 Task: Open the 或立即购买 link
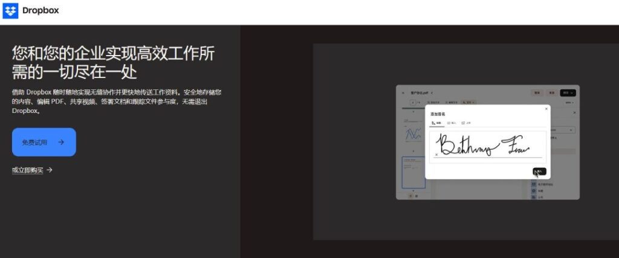coord(27,170)
